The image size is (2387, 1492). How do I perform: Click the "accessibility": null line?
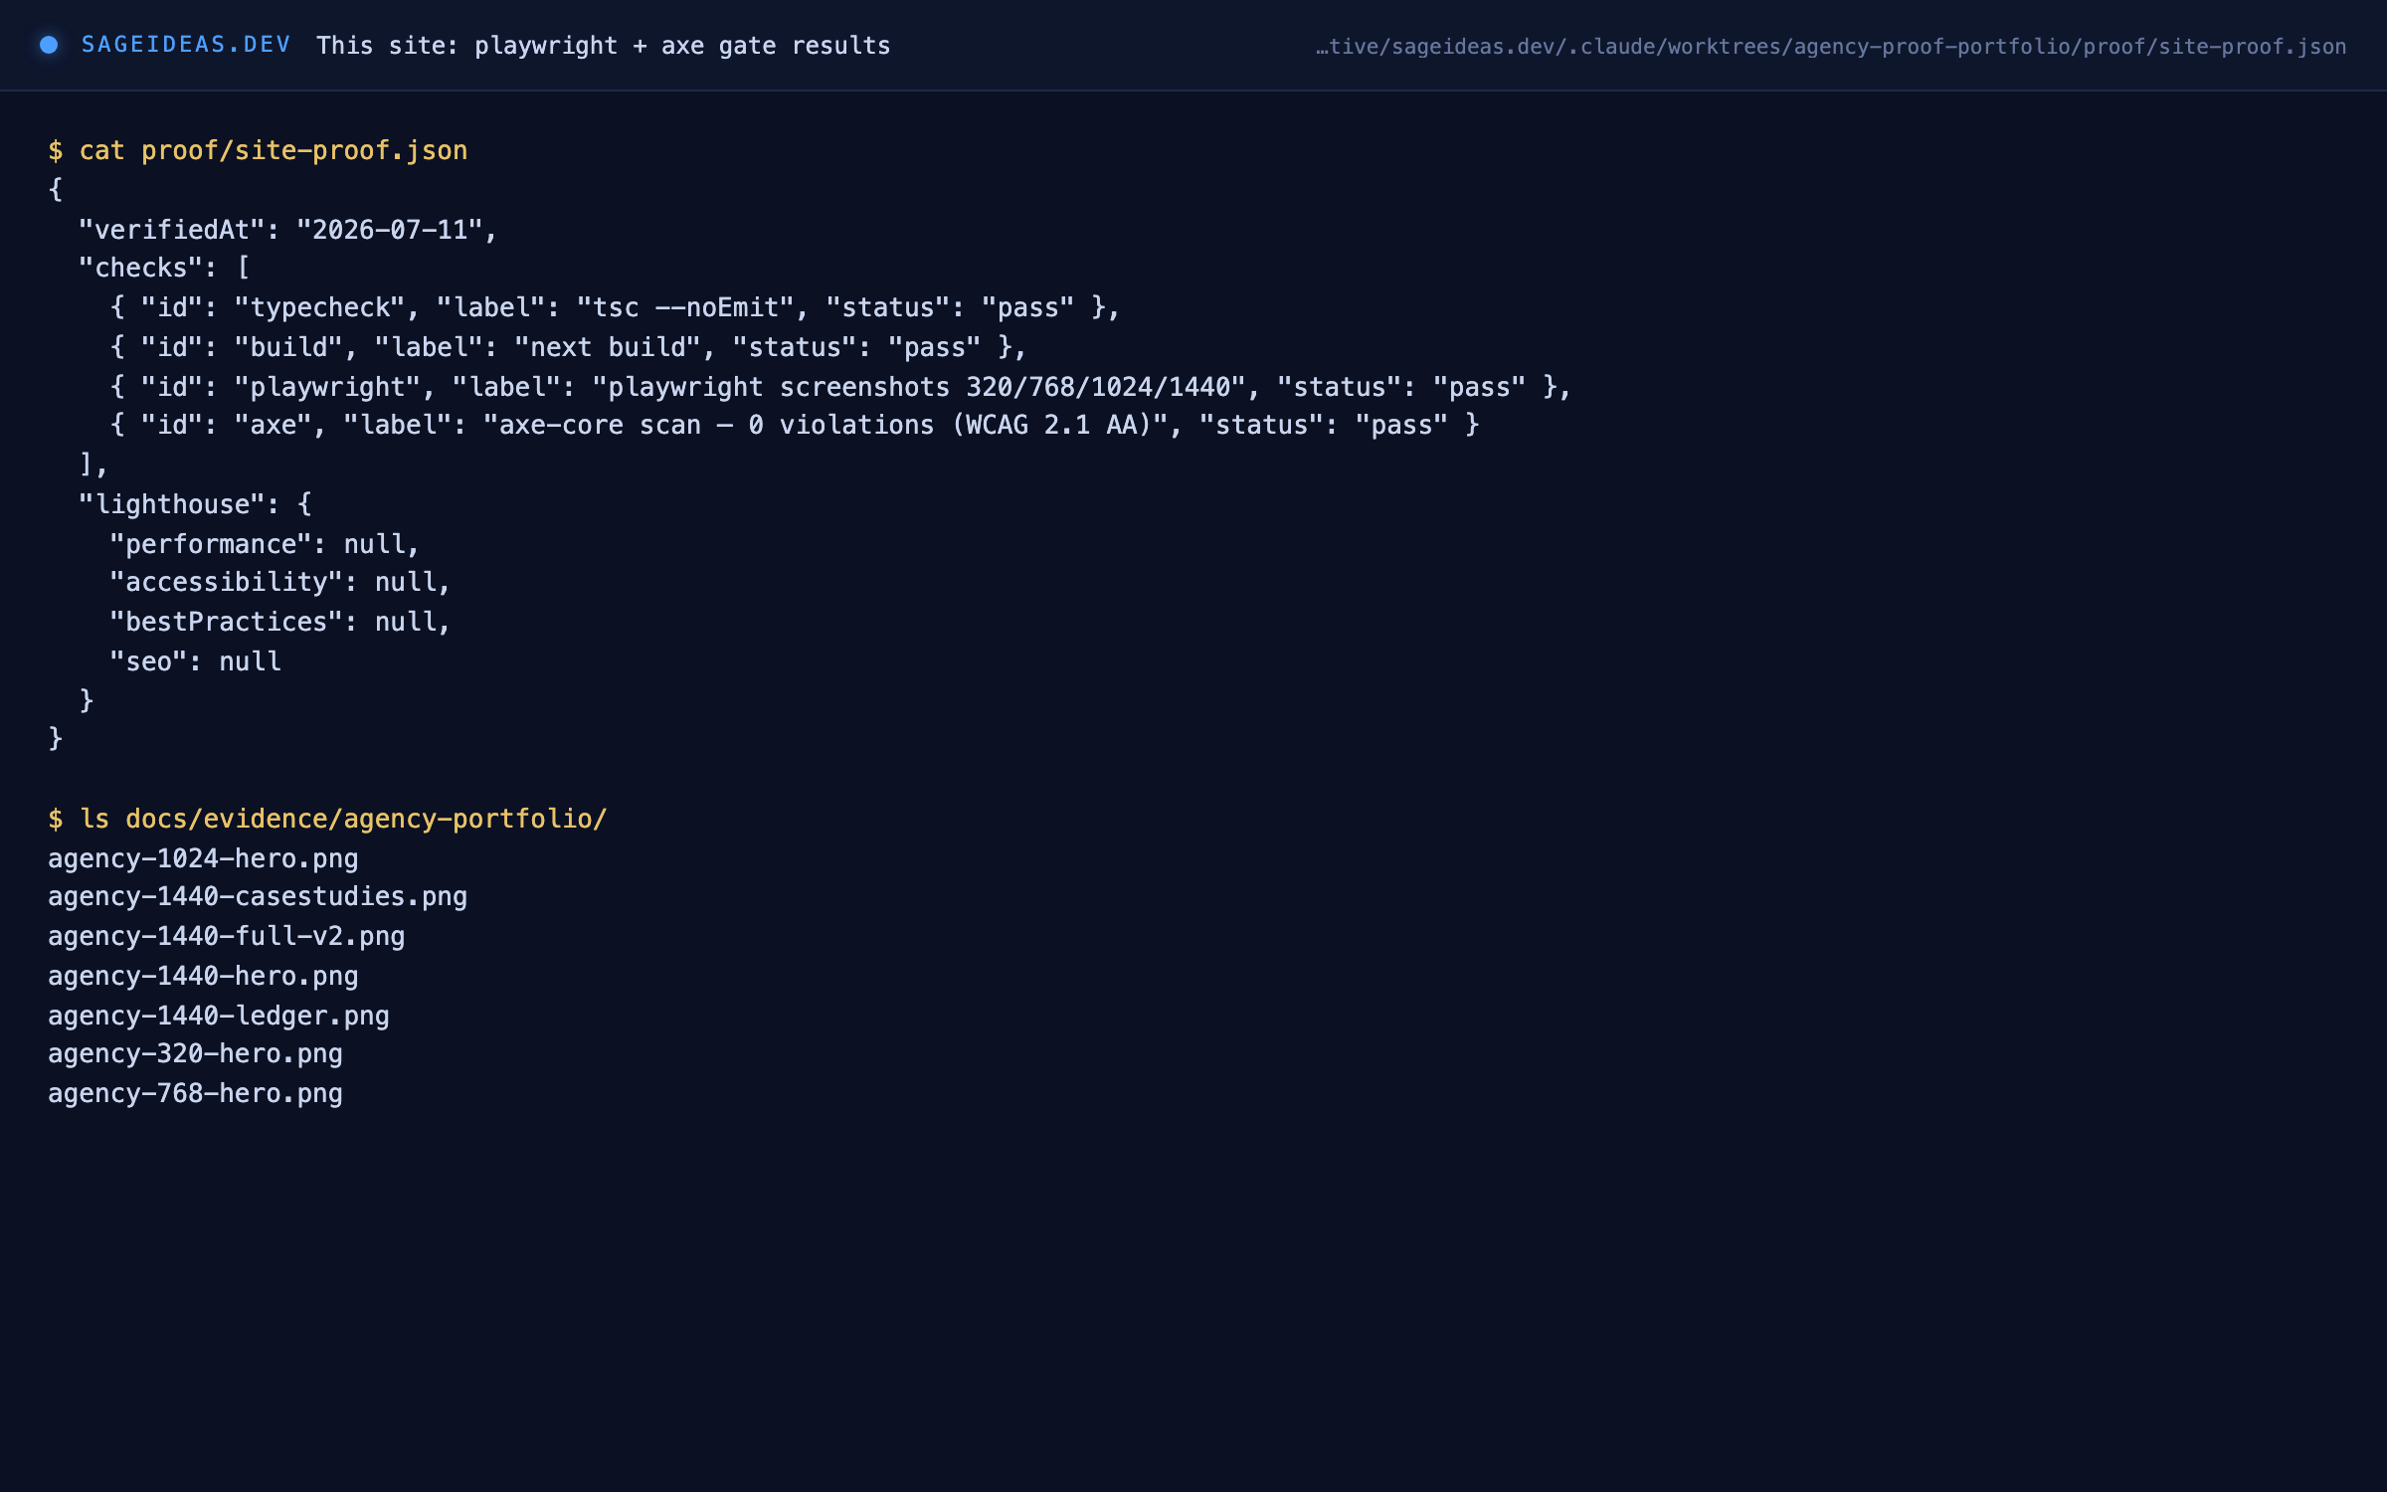tap(280, 583)
